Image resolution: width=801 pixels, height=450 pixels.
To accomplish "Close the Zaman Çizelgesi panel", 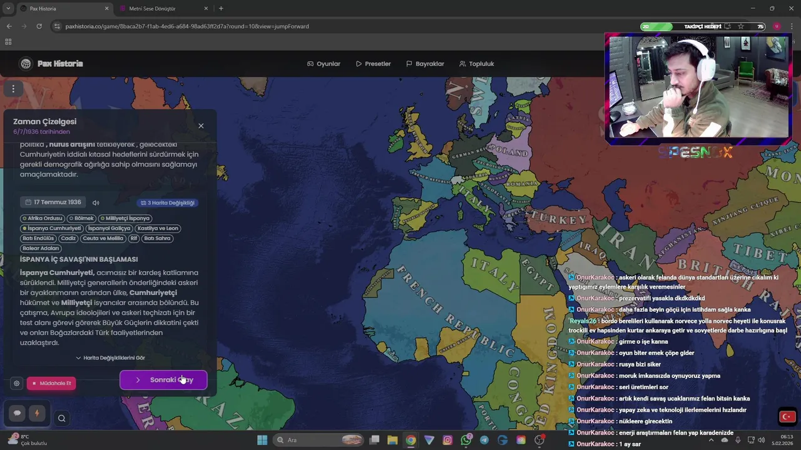I will 201,126.
